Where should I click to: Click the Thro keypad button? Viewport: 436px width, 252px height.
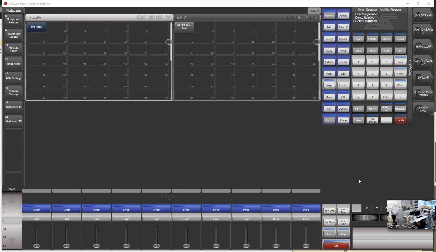pos(372,50)
